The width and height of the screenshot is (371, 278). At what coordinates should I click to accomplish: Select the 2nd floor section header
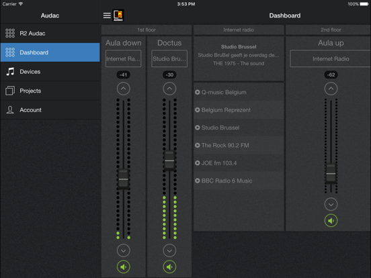click(329, 30)
